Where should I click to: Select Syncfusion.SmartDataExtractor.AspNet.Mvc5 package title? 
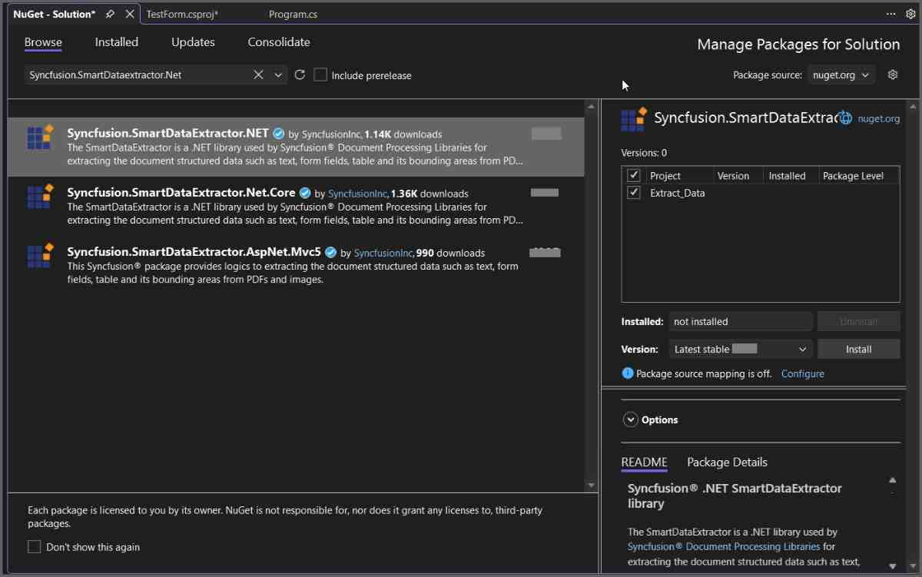(x=194, y=251)
